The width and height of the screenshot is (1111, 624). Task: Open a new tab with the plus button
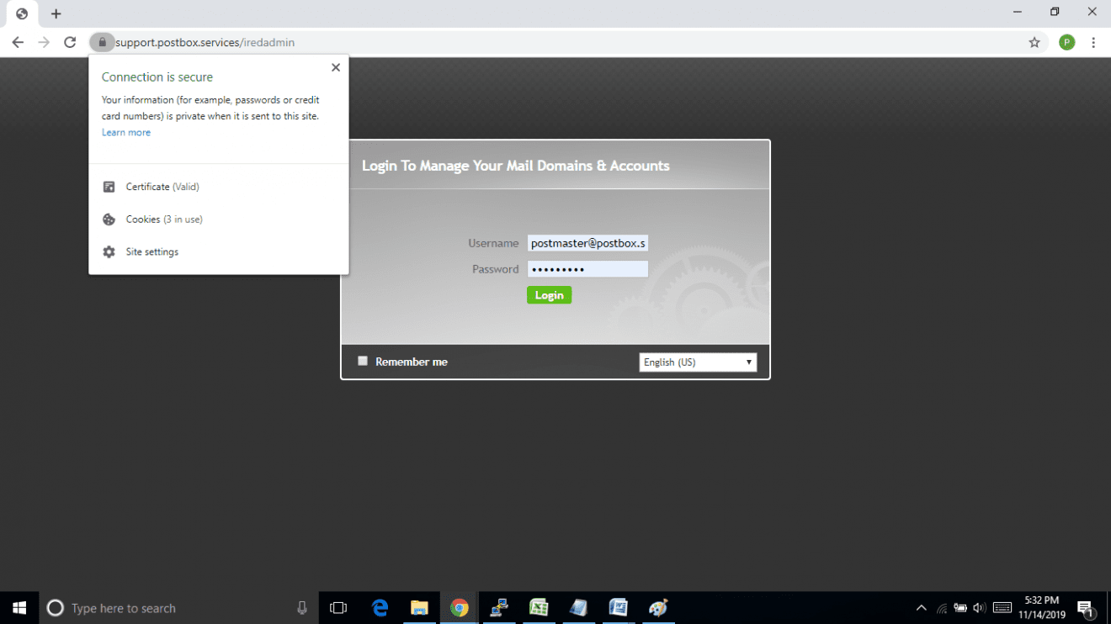[x=56, y=13]
